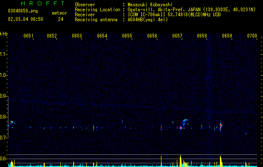Click the kHz axis unit label
This screenshot has height=167, width=263.
pyautogui.click(x=4, y=34)
